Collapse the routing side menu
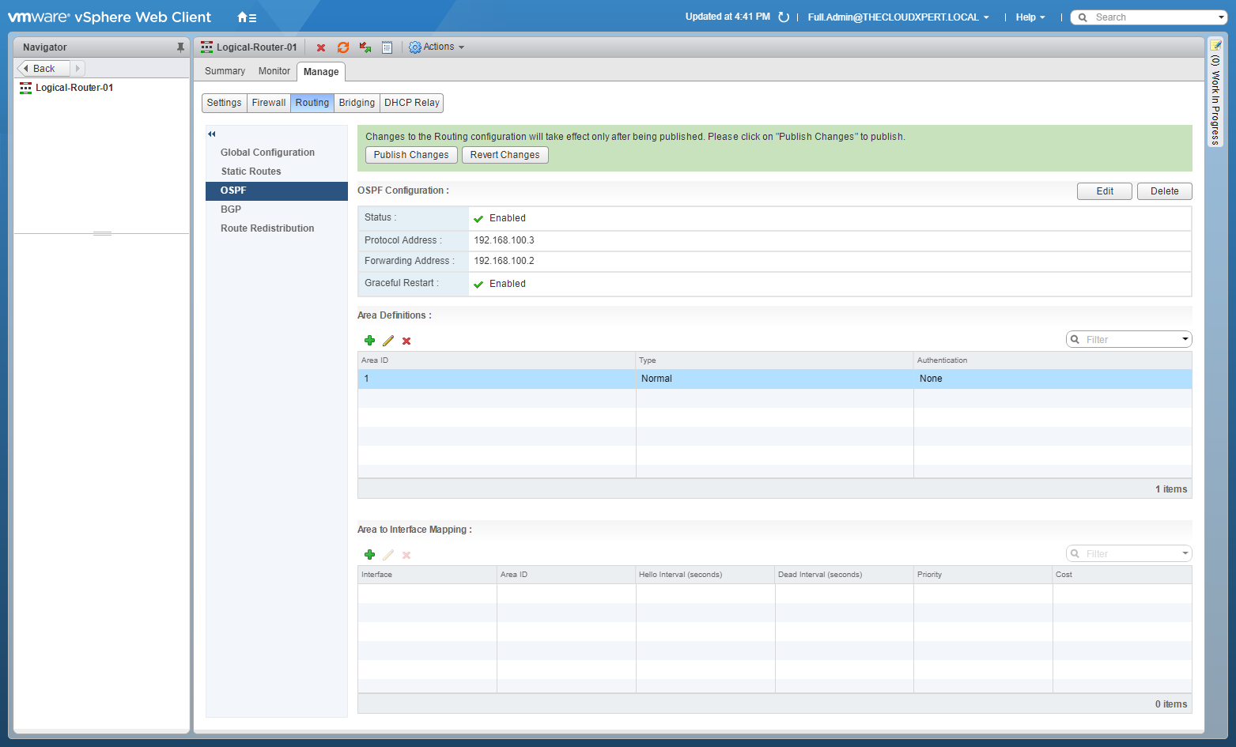Image resolution: width=1236 pixels, height=747 pixels. (x=212, y=134)
